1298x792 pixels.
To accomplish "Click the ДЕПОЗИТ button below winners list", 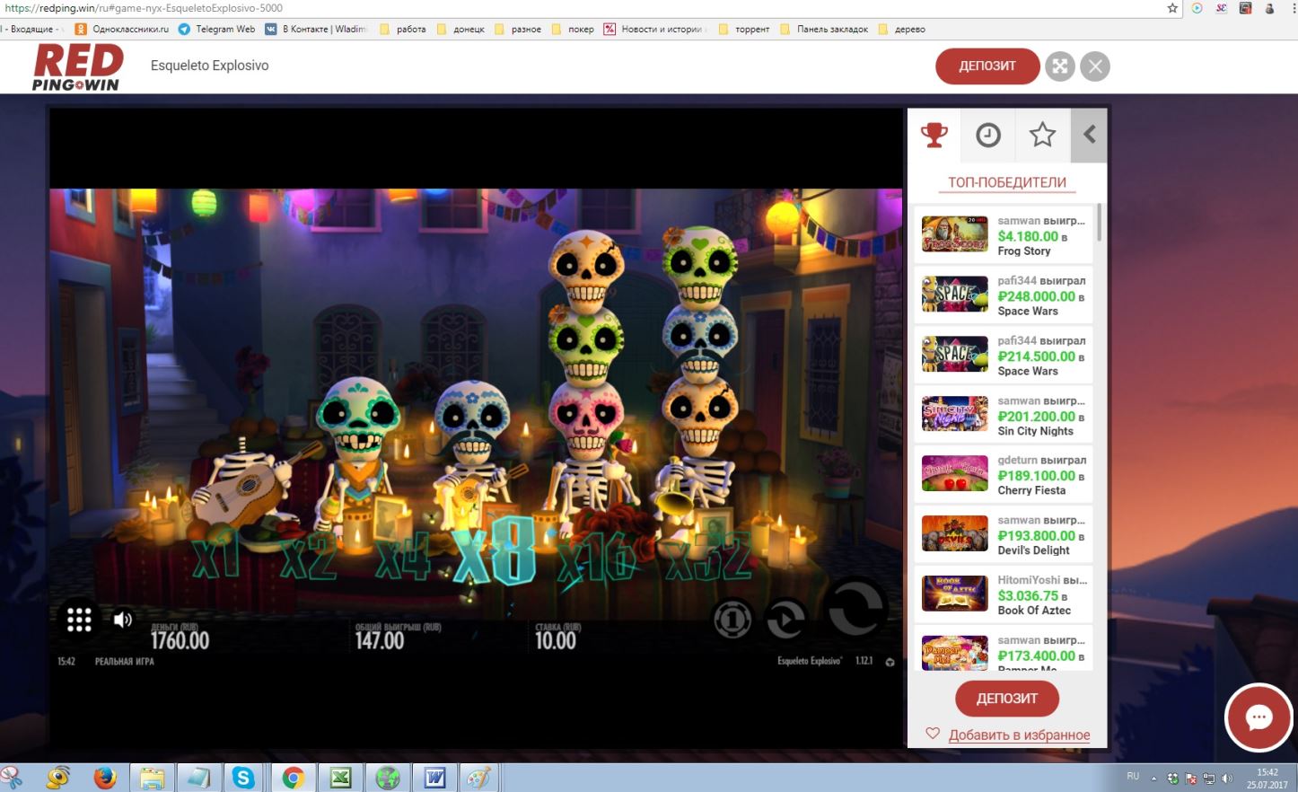I will [1006, 698].
